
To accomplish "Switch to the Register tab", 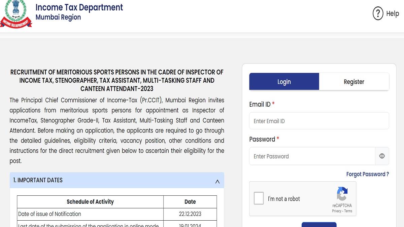I will [x=354, y=82].
